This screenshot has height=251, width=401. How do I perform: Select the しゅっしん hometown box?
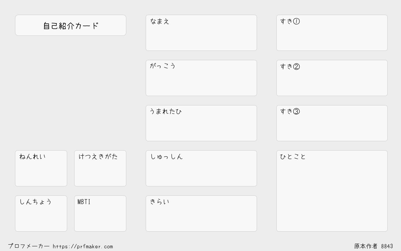point(201,168)
